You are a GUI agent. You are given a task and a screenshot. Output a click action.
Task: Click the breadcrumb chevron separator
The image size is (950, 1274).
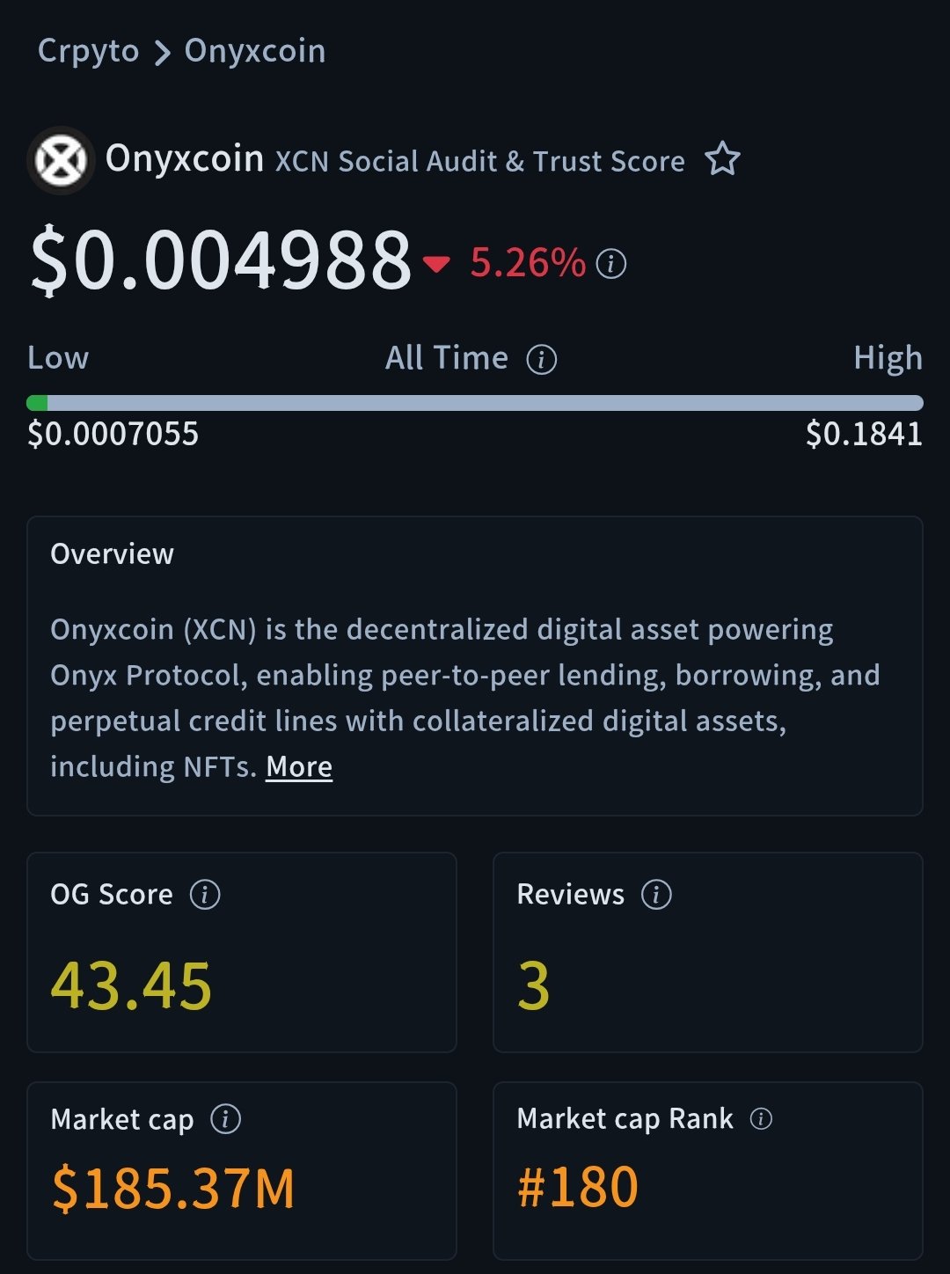pyautogui.click(x=162, y=53)
